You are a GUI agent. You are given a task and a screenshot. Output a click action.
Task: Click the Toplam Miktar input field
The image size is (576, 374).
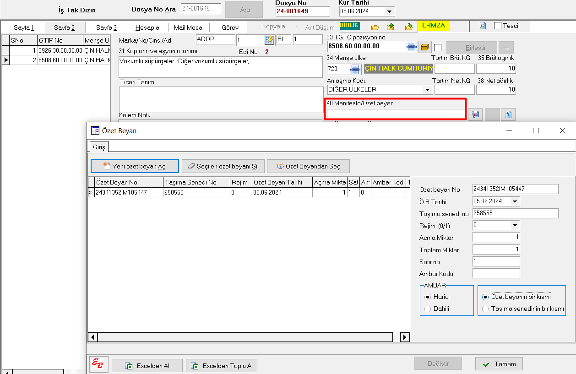pos(496,249)
